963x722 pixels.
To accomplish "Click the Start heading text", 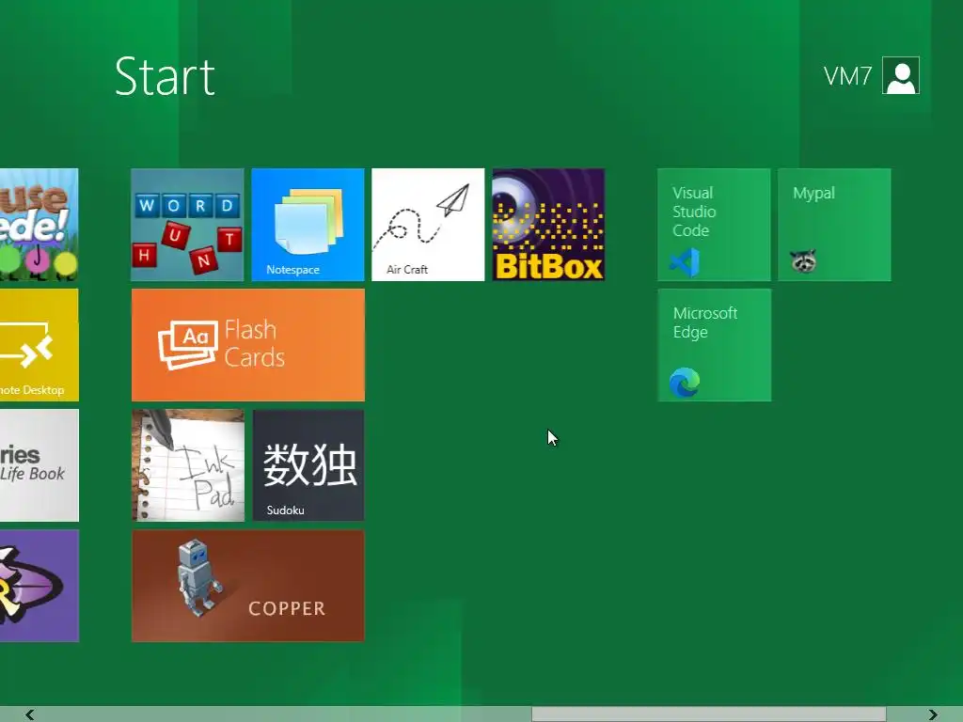I will pyautogui.click(x=165, y=77).
